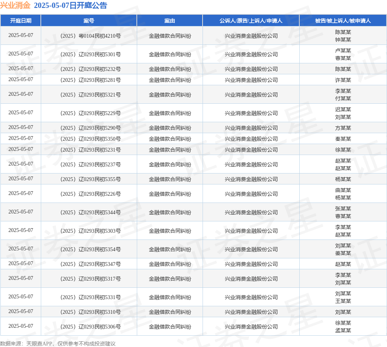Click defendant 姜某某 in the 5354号 row
This screenshot has width=387, height=347.
[x=343, y=253]
